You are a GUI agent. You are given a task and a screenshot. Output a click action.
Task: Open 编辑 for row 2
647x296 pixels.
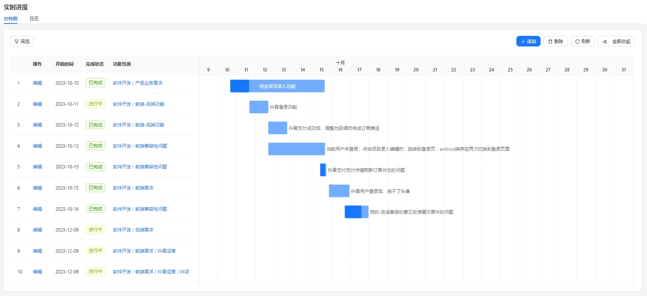37,104
